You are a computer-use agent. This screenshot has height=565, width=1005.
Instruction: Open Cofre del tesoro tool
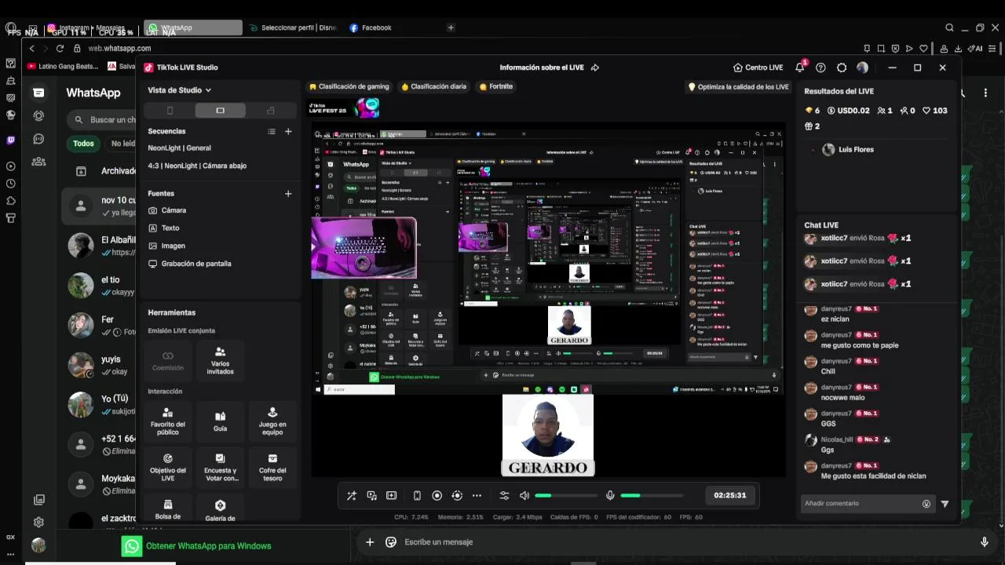(x=272, y=468)
